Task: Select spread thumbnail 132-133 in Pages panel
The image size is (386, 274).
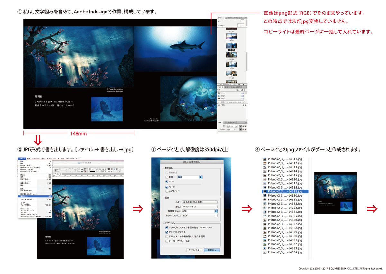Action: click(232, 64)
